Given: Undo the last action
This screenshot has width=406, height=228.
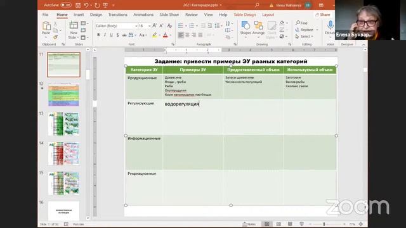Looking at the screenshot, I should [x=86, y=5].
